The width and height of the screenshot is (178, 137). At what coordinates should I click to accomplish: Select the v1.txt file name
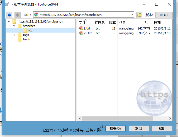coord(88,33)
